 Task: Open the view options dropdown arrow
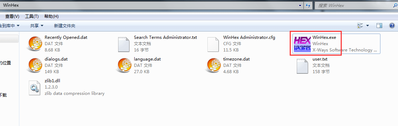[x=367, y=26]
